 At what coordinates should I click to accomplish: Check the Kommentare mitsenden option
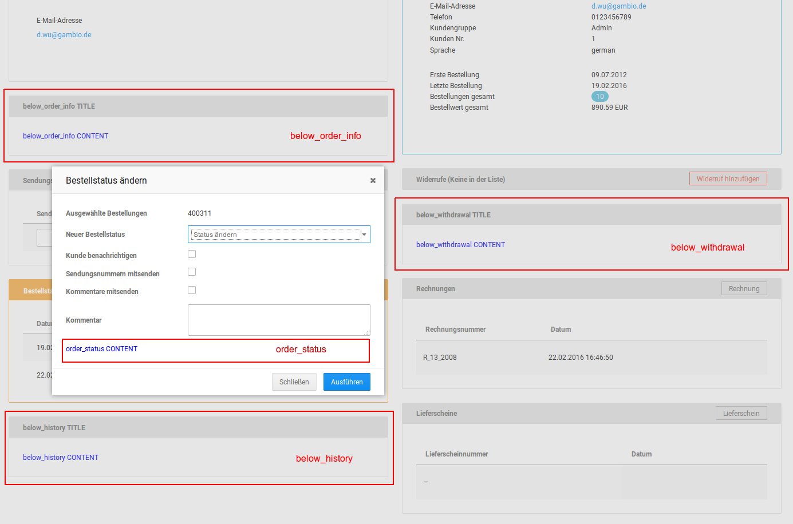192,290
